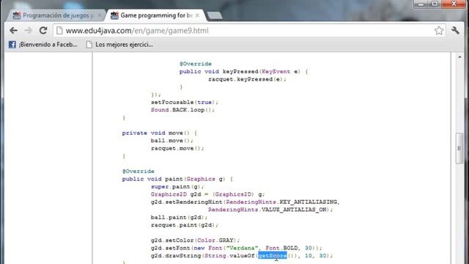Click ball.move() code line

172,141
